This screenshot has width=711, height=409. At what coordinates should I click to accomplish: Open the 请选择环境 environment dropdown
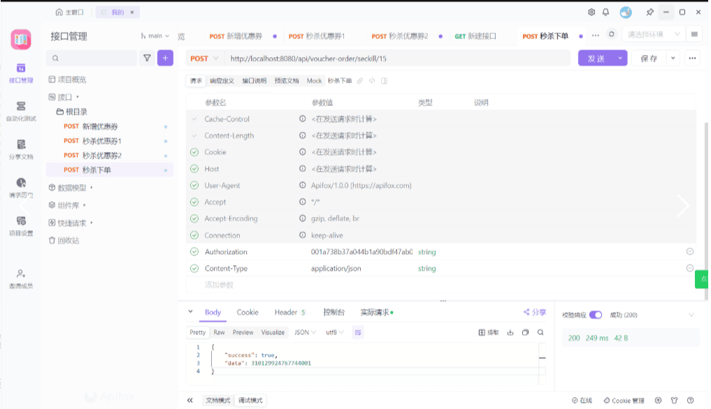[x=653, y=34]
